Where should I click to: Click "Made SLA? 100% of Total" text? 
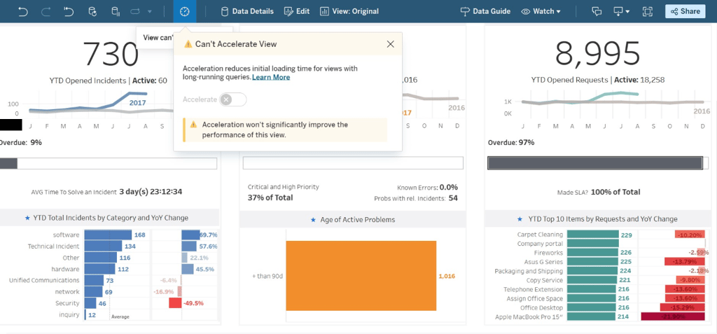pos(599,192)
